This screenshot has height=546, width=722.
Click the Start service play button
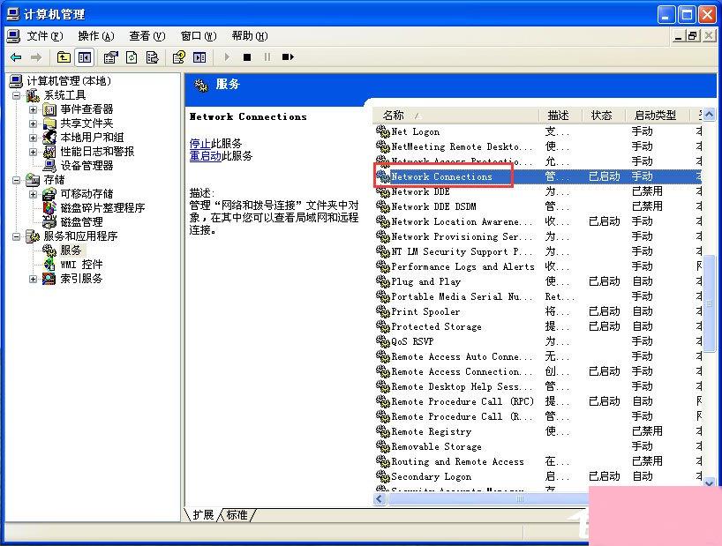click(227, 57)
